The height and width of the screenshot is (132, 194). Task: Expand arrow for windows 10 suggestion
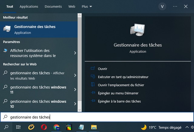75,104
